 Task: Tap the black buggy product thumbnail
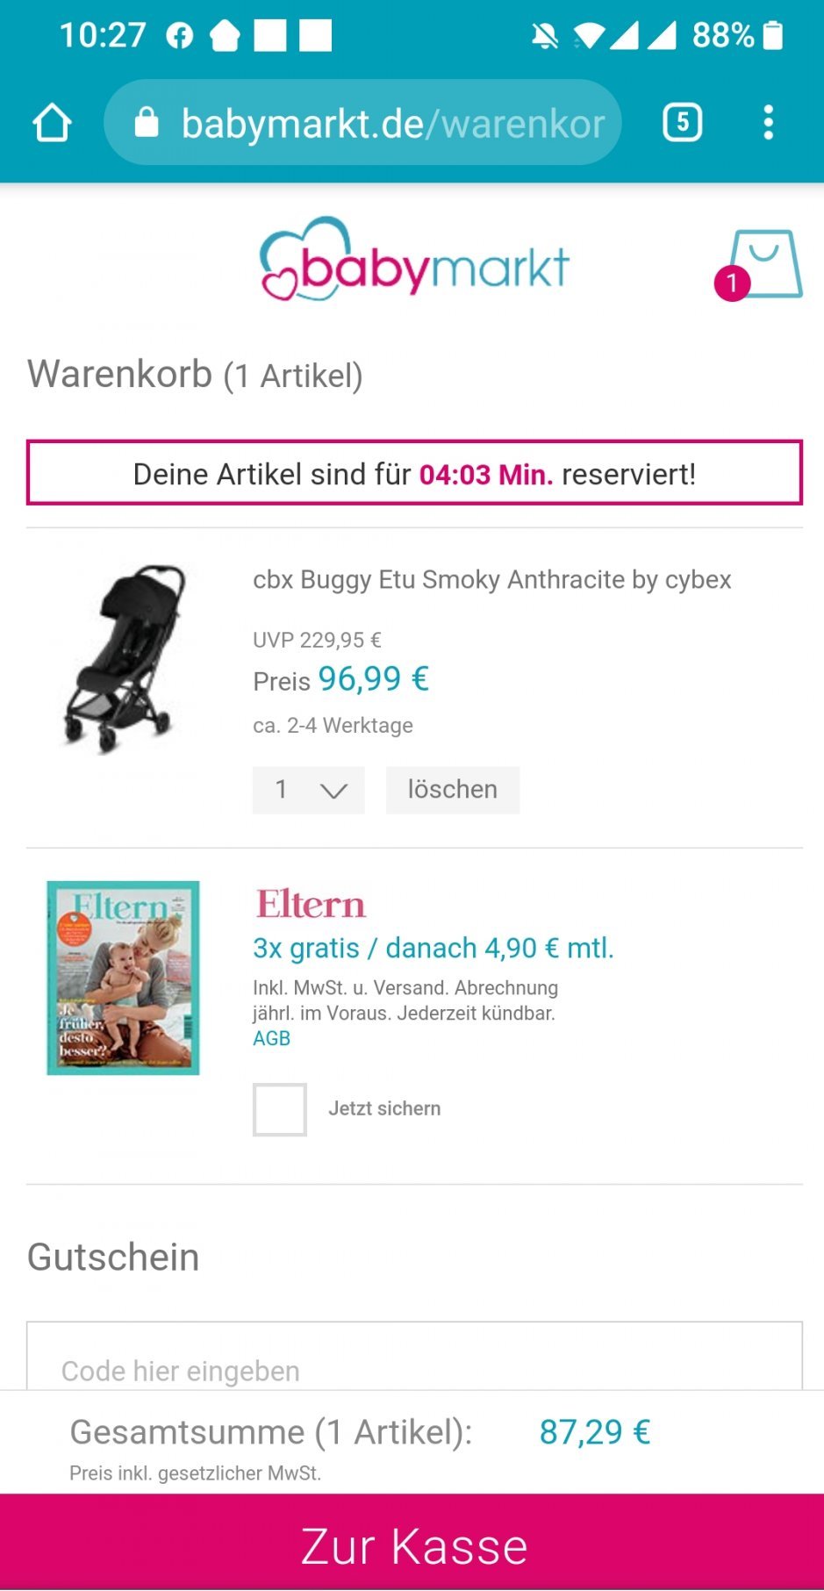[x=125, y=658]
